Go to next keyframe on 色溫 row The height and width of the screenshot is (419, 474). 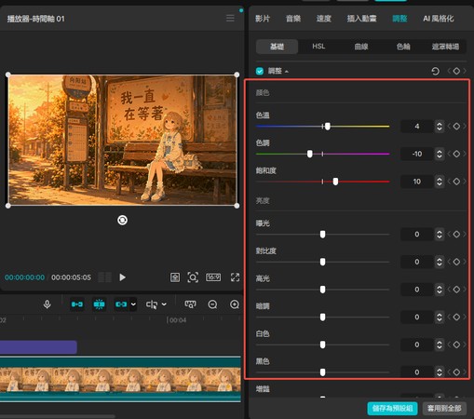[x=465, y=127]
